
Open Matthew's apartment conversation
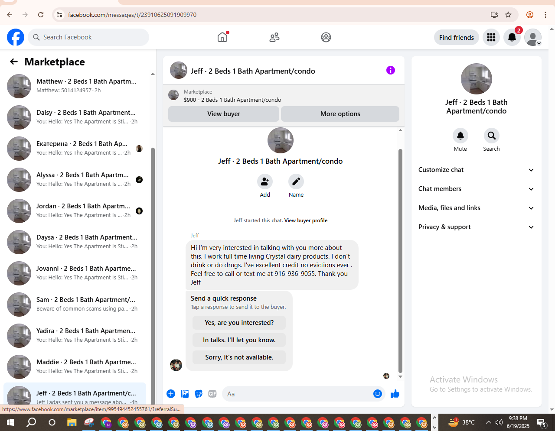pos(75,86)
